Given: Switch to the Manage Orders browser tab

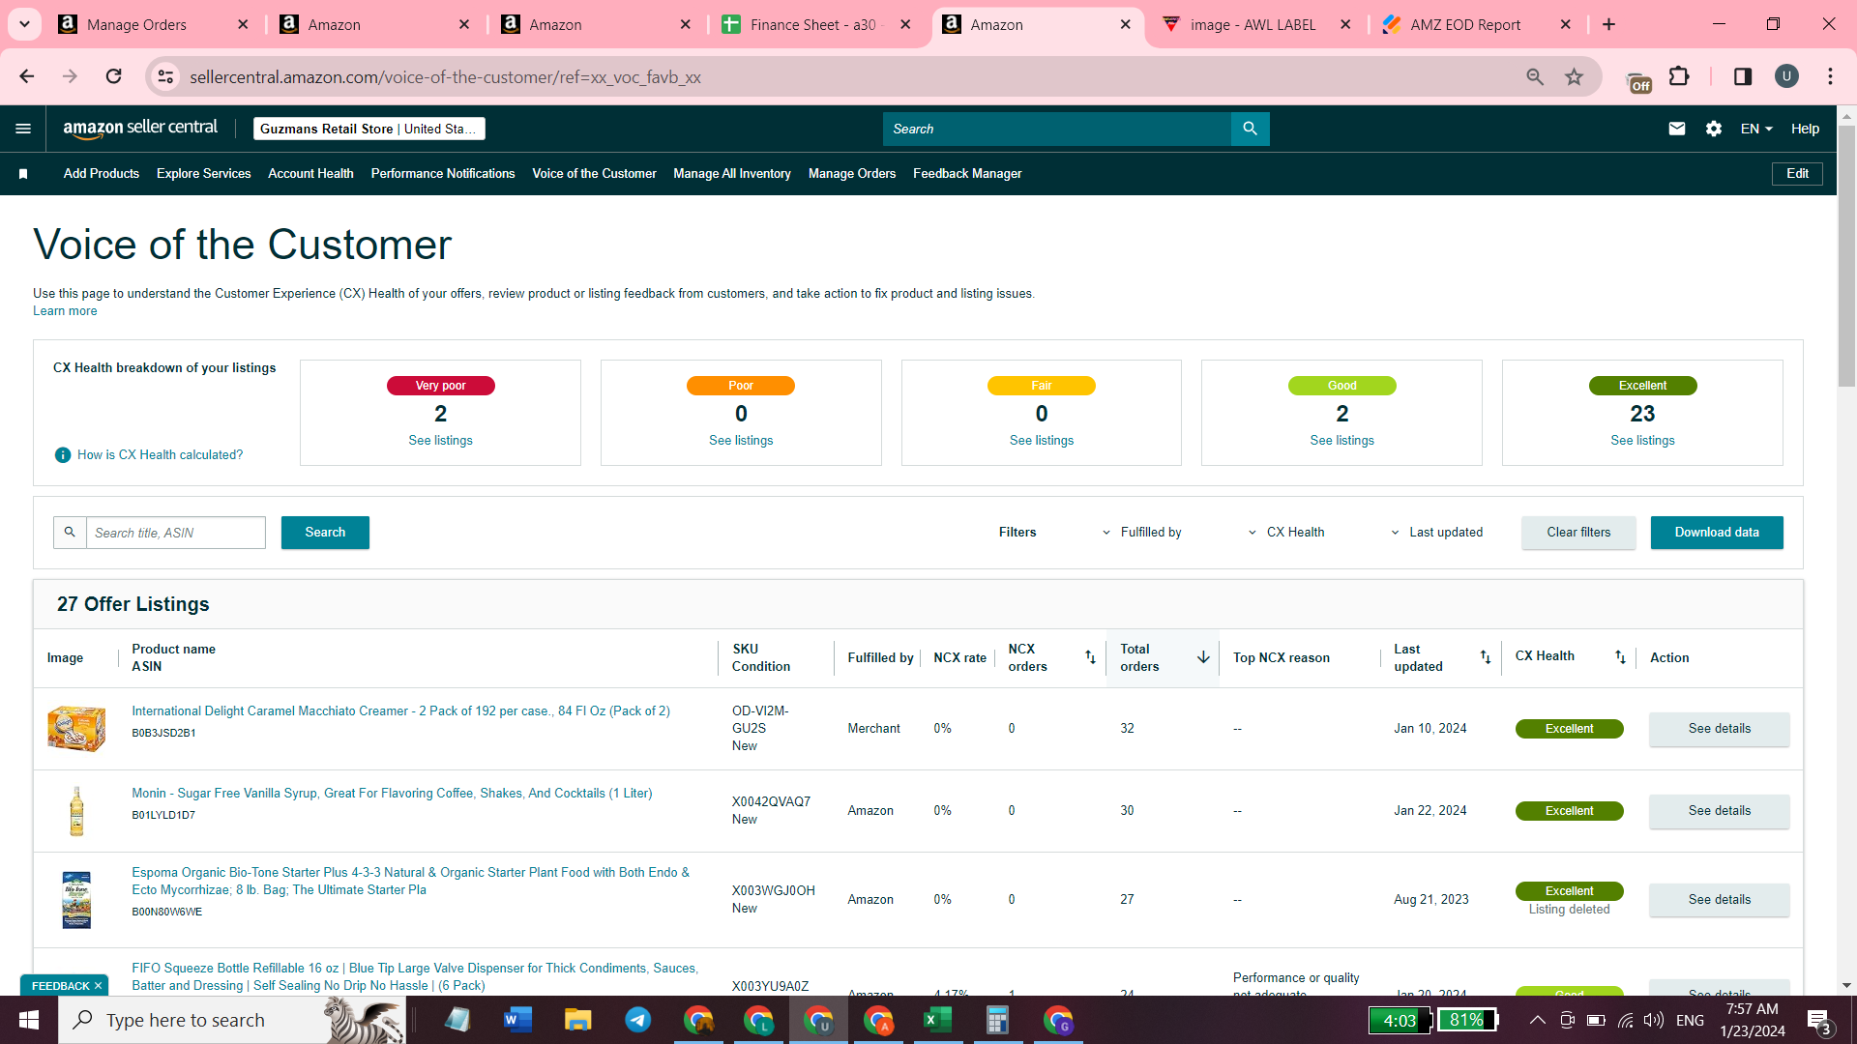Looking at the screenshot, I should click(136, 25).
